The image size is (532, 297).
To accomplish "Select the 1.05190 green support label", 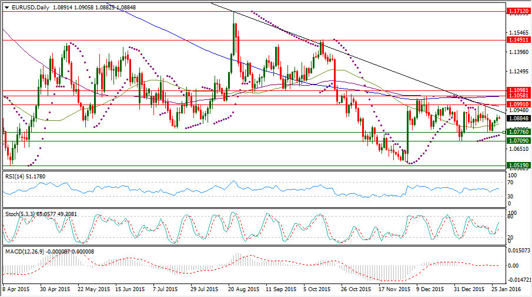I will [x=518, y=166].
